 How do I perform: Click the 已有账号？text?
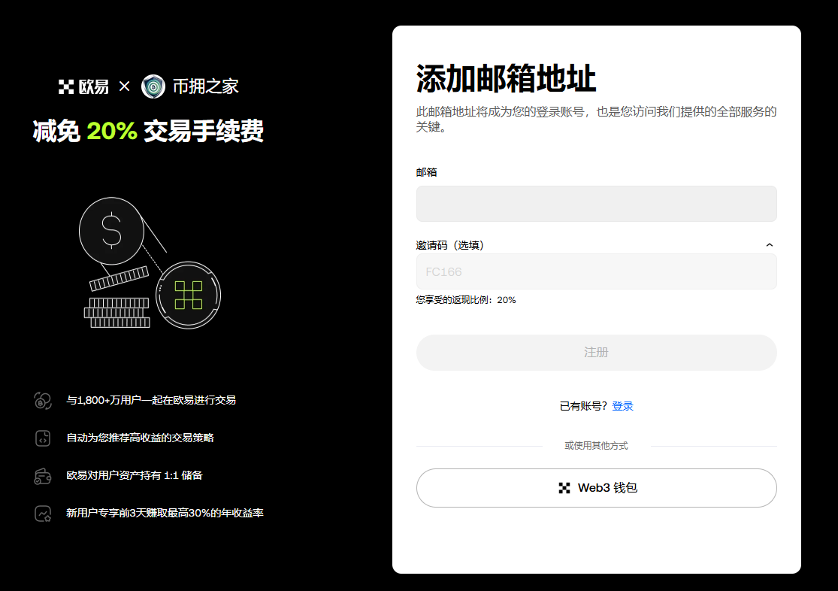(584, 406)
